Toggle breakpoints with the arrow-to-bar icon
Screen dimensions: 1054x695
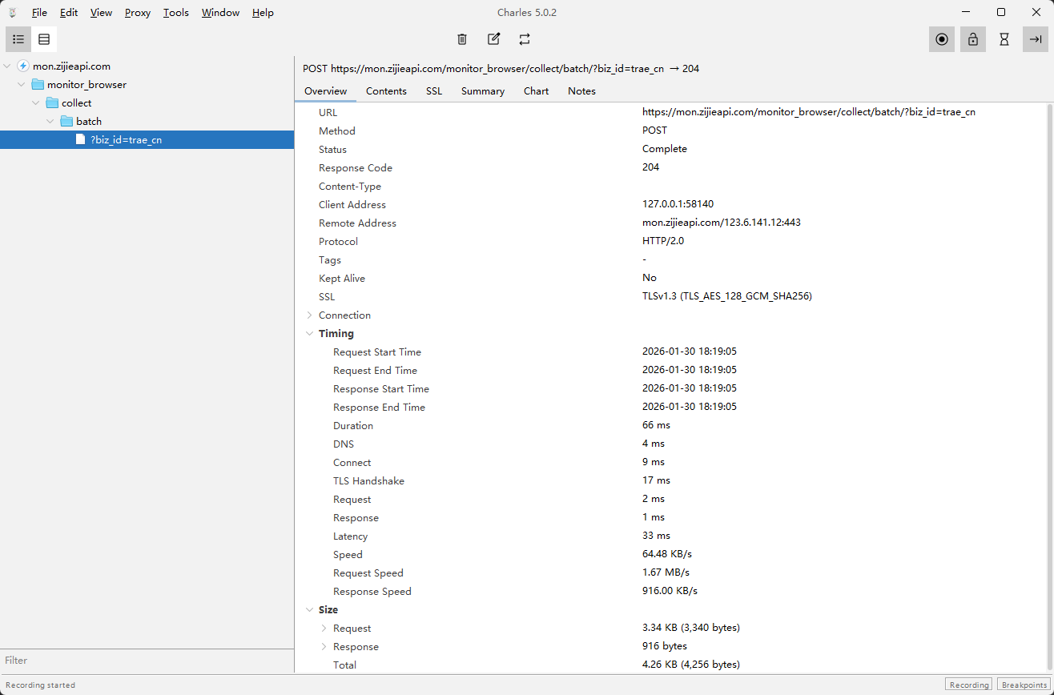(x=1036, y=39)
